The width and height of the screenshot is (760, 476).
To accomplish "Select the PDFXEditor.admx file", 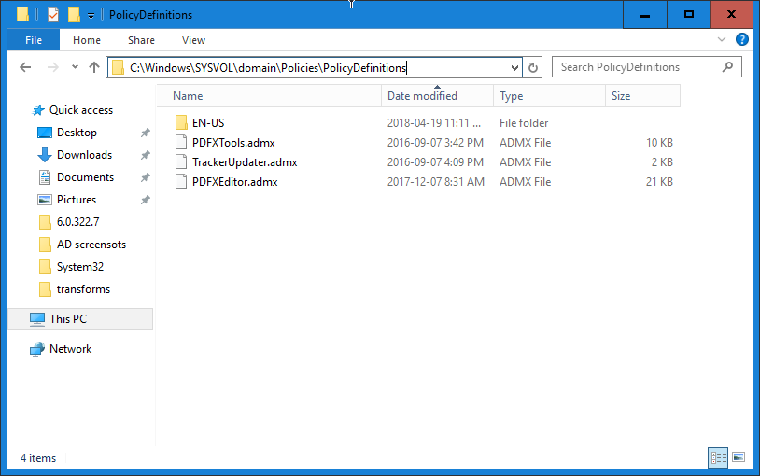I will (x=234, y=182).
